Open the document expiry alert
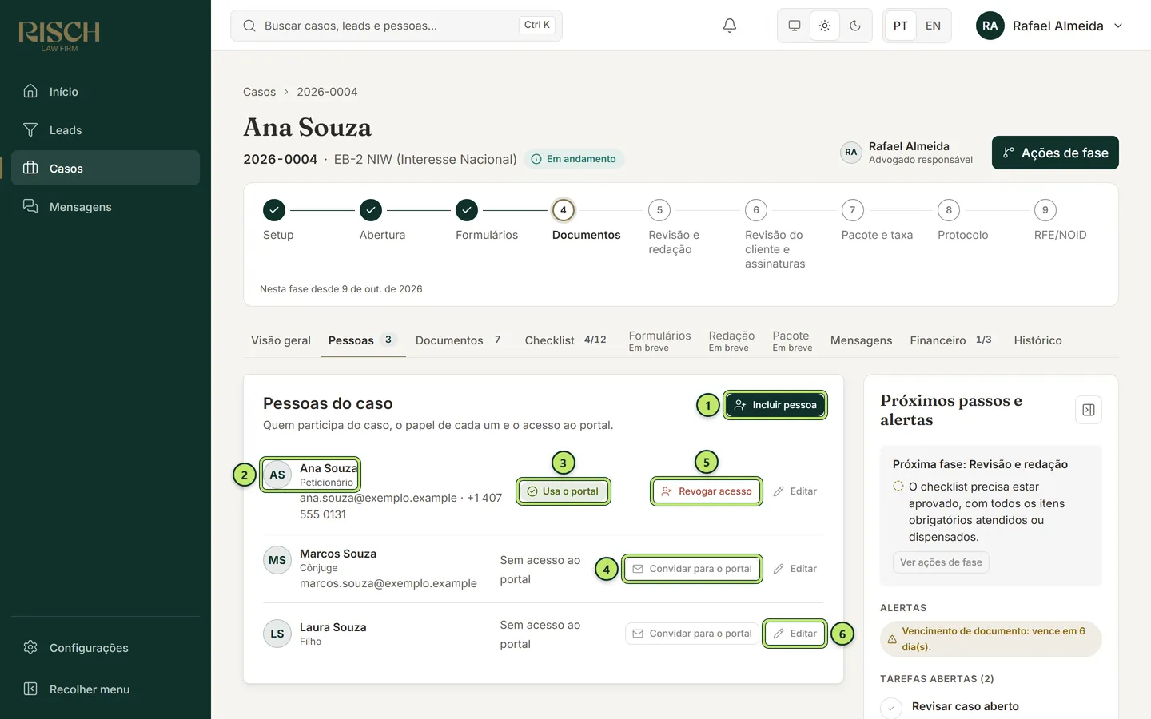This screenshot has width=1151, height=719. click(991, 639)
